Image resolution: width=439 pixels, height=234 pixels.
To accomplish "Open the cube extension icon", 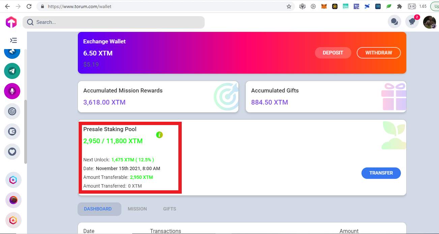I will click(x=302, y=6).
